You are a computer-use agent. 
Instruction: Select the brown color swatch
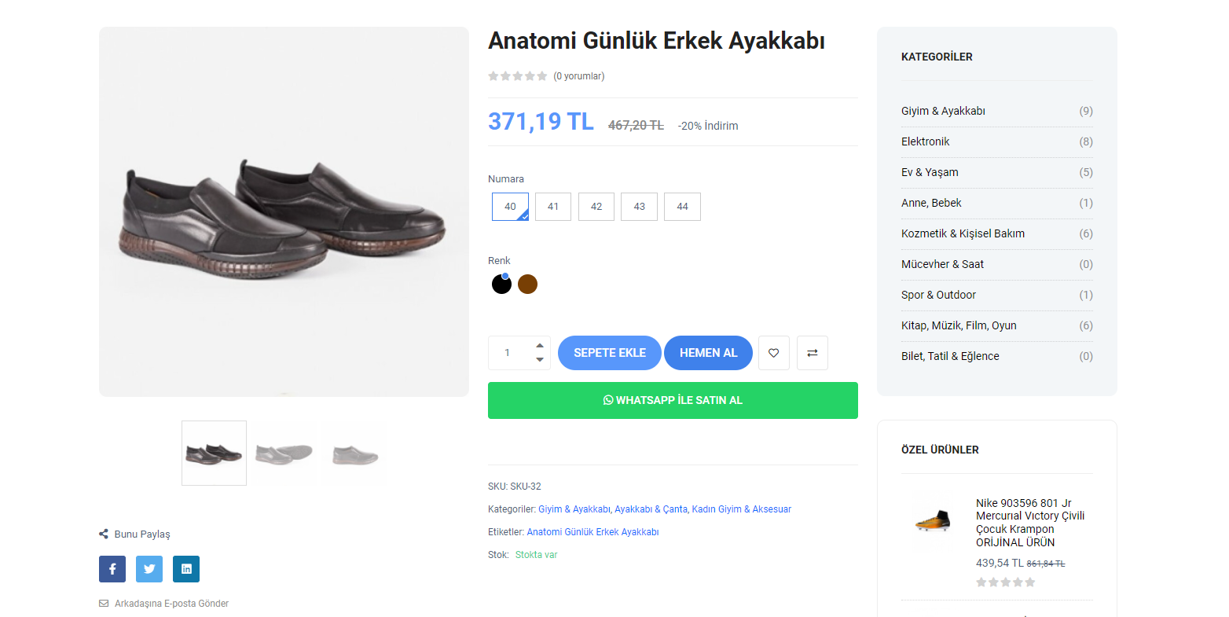(x=528, y=285)
